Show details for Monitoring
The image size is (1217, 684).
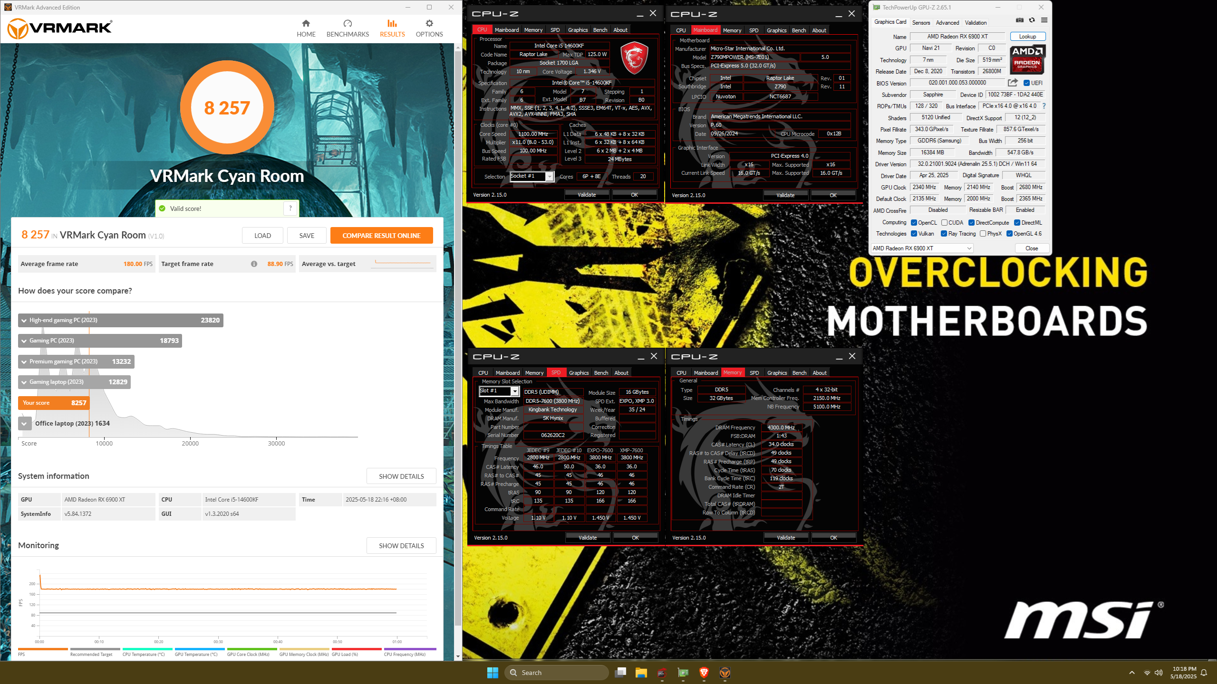(x=401, y=546)
